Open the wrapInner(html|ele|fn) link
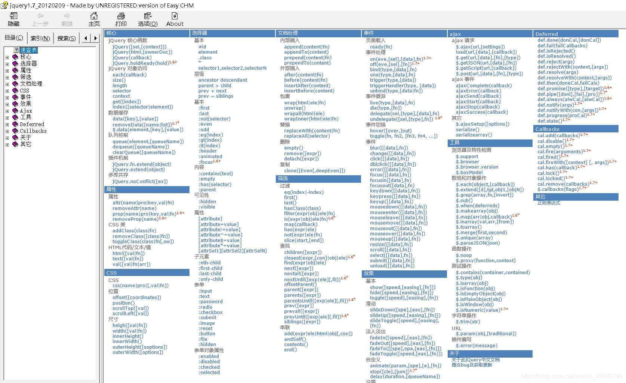626x383 pixels. 311,119
